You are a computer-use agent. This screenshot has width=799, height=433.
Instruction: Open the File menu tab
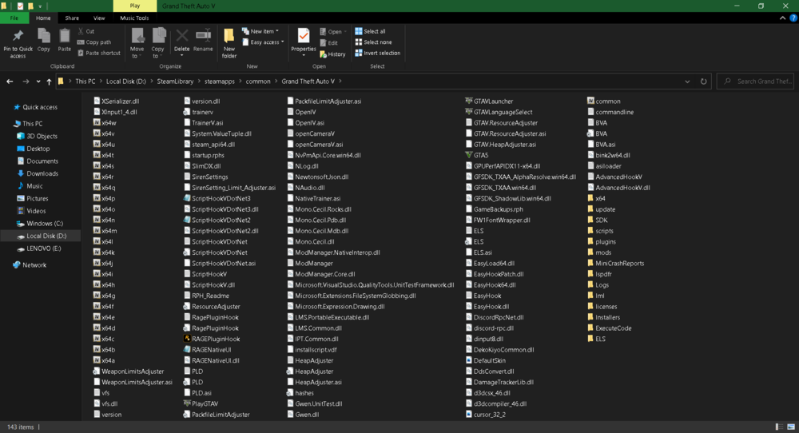tap(14, 18)
